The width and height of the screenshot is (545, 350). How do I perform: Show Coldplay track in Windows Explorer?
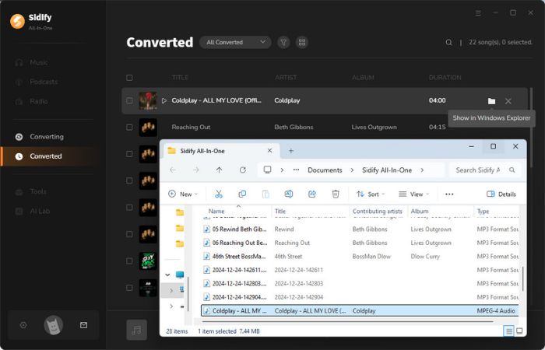click(x=491, y=101)
